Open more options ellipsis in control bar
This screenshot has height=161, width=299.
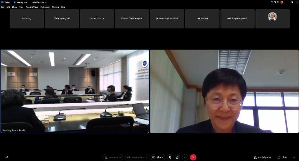[x=185, y=157]
